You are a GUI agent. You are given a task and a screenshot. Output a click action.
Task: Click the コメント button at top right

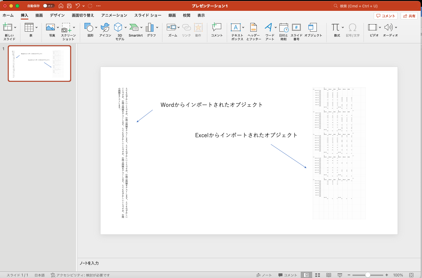385,16
